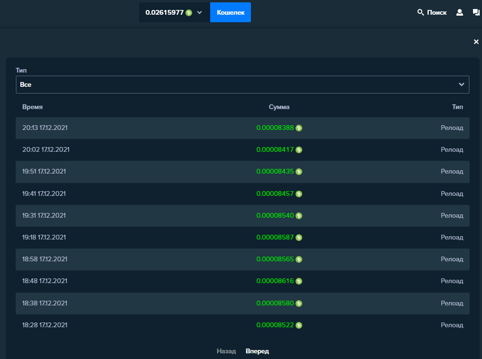The height and width of the screenshot is (359, 482).
Task: Click Релоад type in the 18:28 row
Action: (x=452, y=325)
